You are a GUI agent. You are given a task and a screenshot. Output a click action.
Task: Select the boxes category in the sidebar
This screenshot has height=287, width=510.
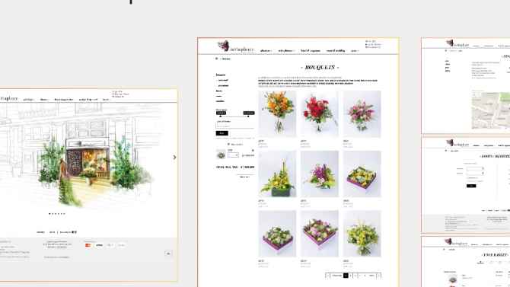point(219,91)
